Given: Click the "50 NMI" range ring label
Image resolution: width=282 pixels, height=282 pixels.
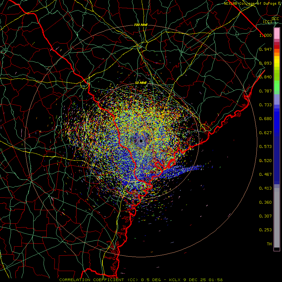Looking at the screenshot, I should pos(141,83).
